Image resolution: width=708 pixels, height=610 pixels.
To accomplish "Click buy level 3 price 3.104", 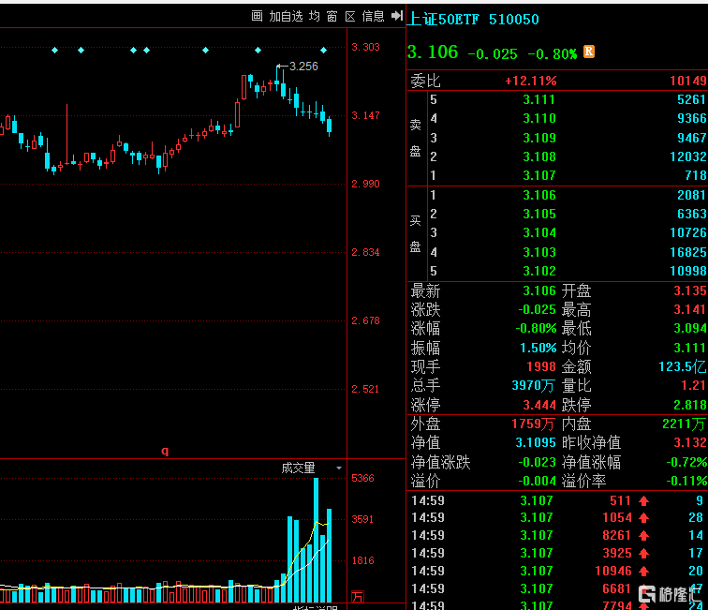I will point(539,233).
